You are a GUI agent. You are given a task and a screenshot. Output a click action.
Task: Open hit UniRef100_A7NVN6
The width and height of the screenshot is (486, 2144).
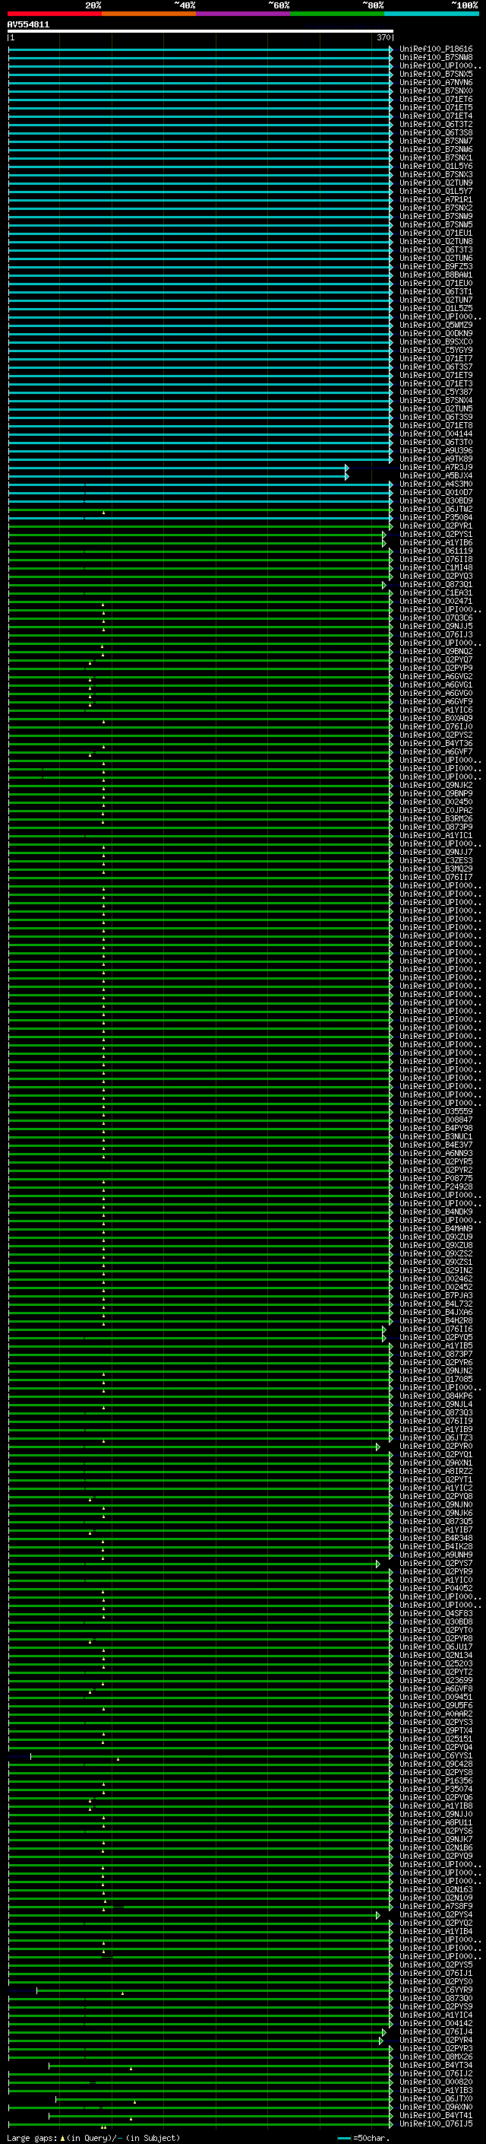[435, 82]
